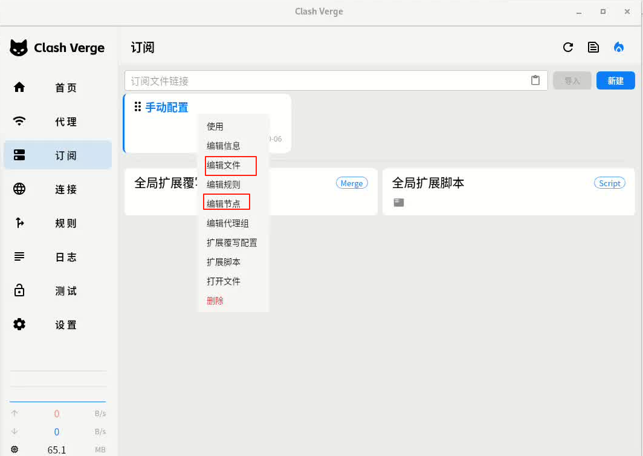Screen dimensions: 643x456
Task: Select 编辑文件 from context menu
Action: click(x=224, y=165)
